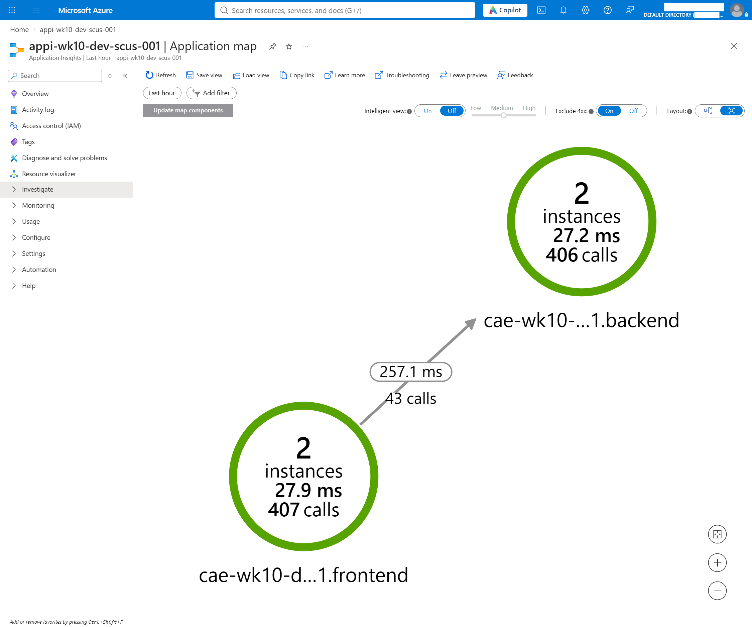Expand the Usage menu group
Image resolution: width=752 pixels, height=627 pixels.
(x=67, y=221)
